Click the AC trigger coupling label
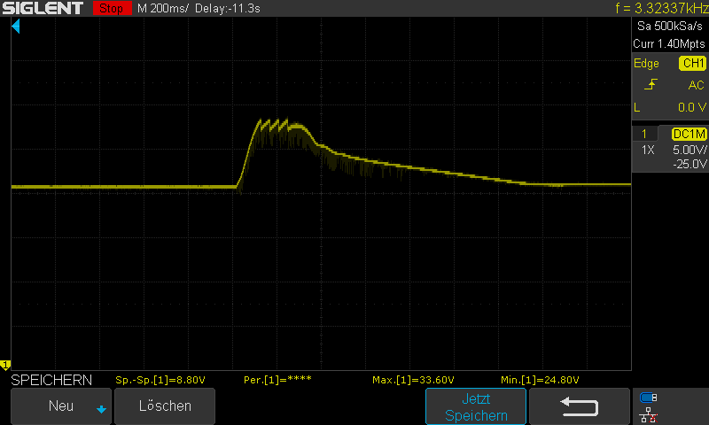709x425 pixels. click(696, 85)
